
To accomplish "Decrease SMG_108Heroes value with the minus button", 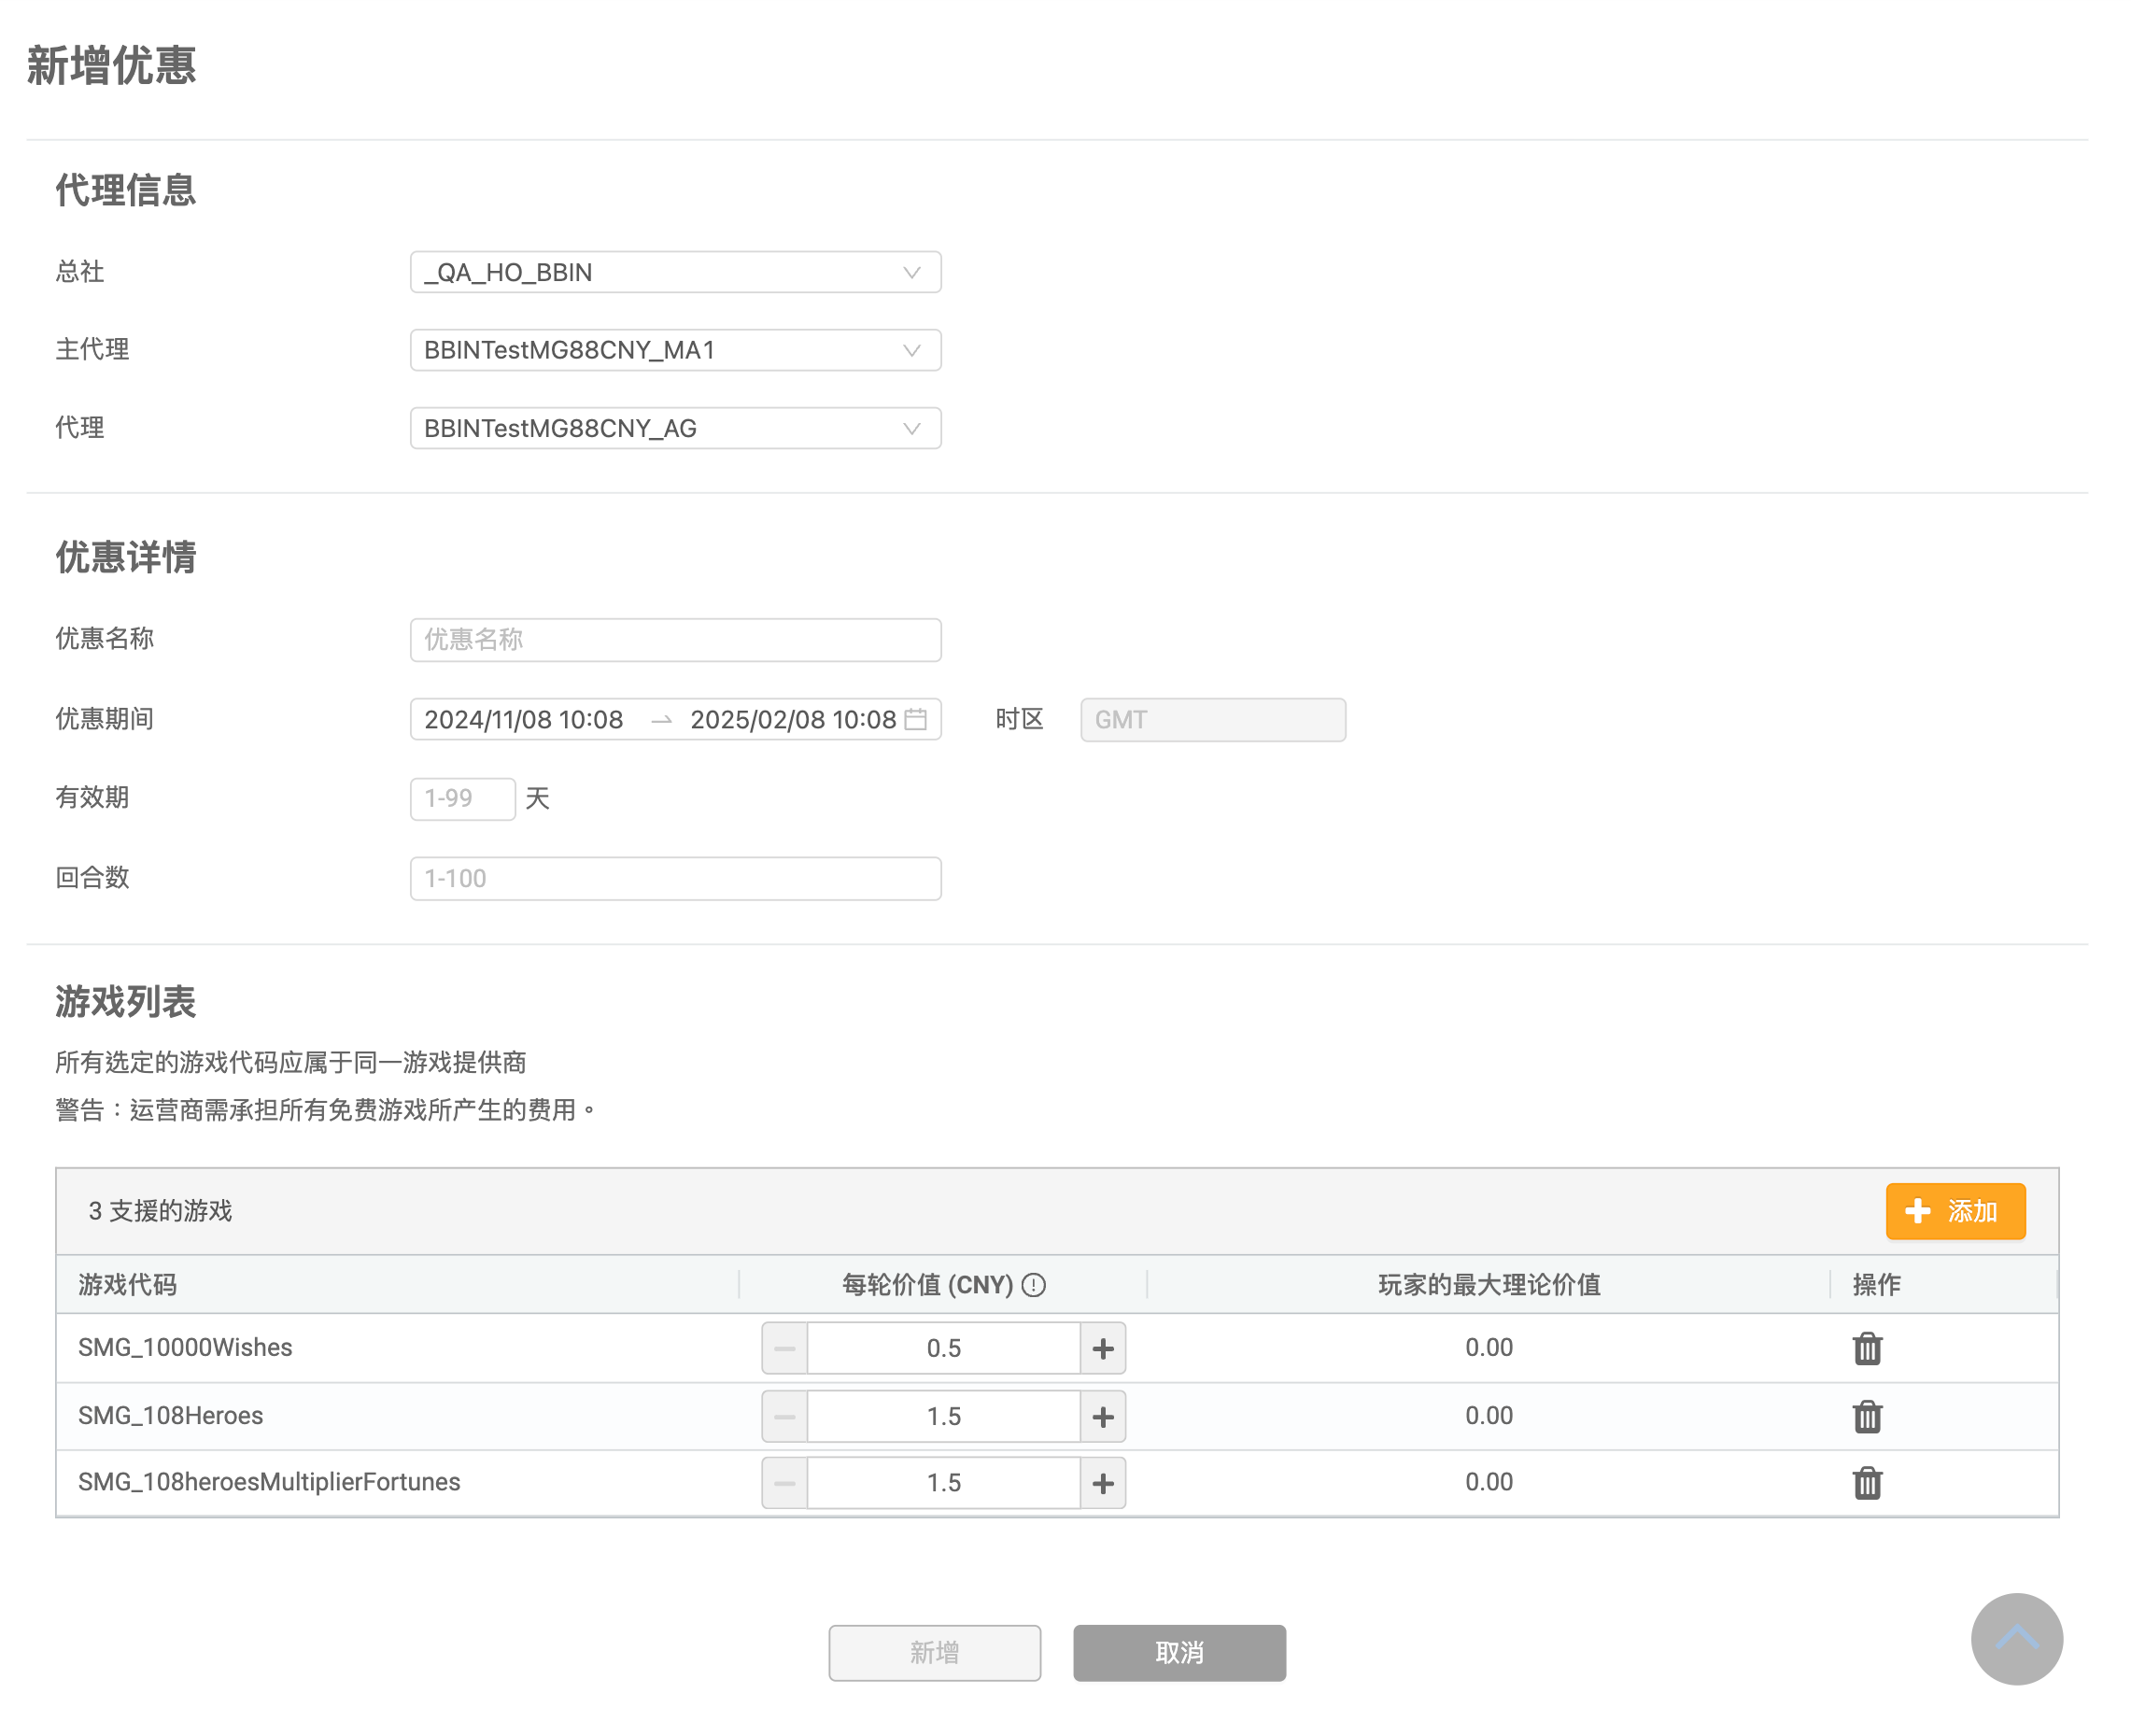I will 784,1416.
